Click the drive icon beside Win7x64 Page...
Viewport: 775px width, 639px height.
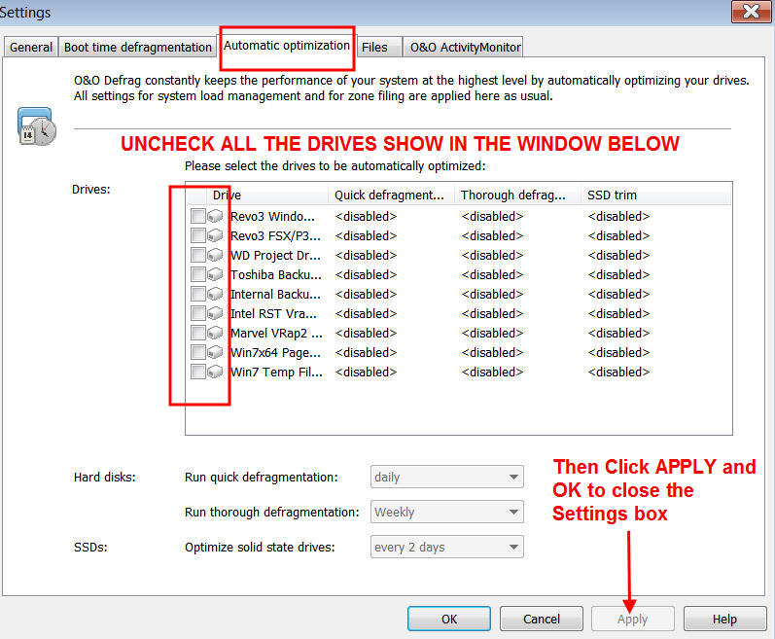tap(215, 352)
